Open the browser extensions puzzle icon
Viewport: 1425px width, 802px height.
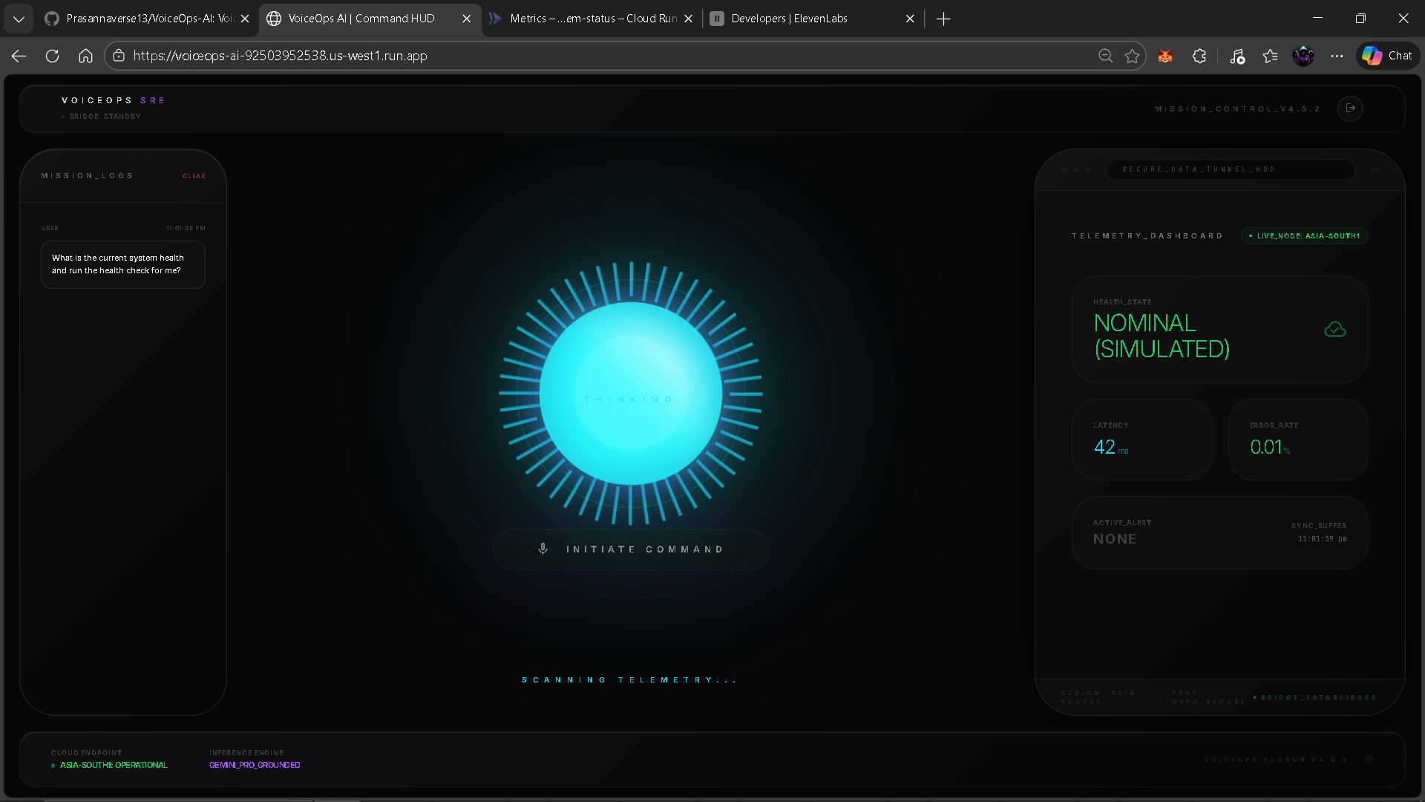(x=1199, y=56)
